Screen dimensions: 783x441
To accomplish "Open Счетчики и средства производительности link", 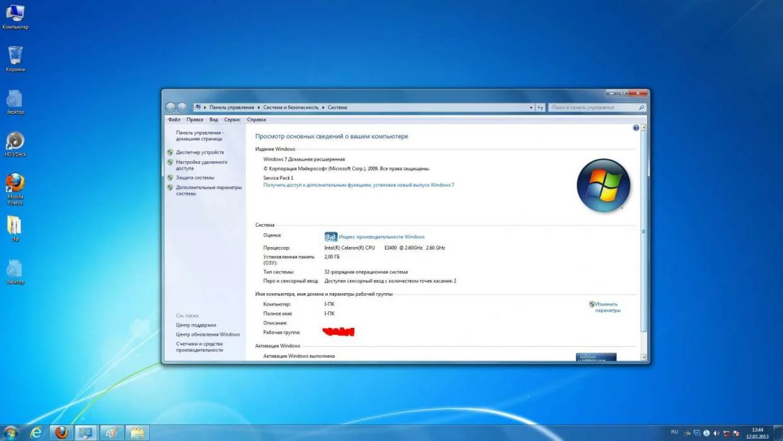I will 200,346.
